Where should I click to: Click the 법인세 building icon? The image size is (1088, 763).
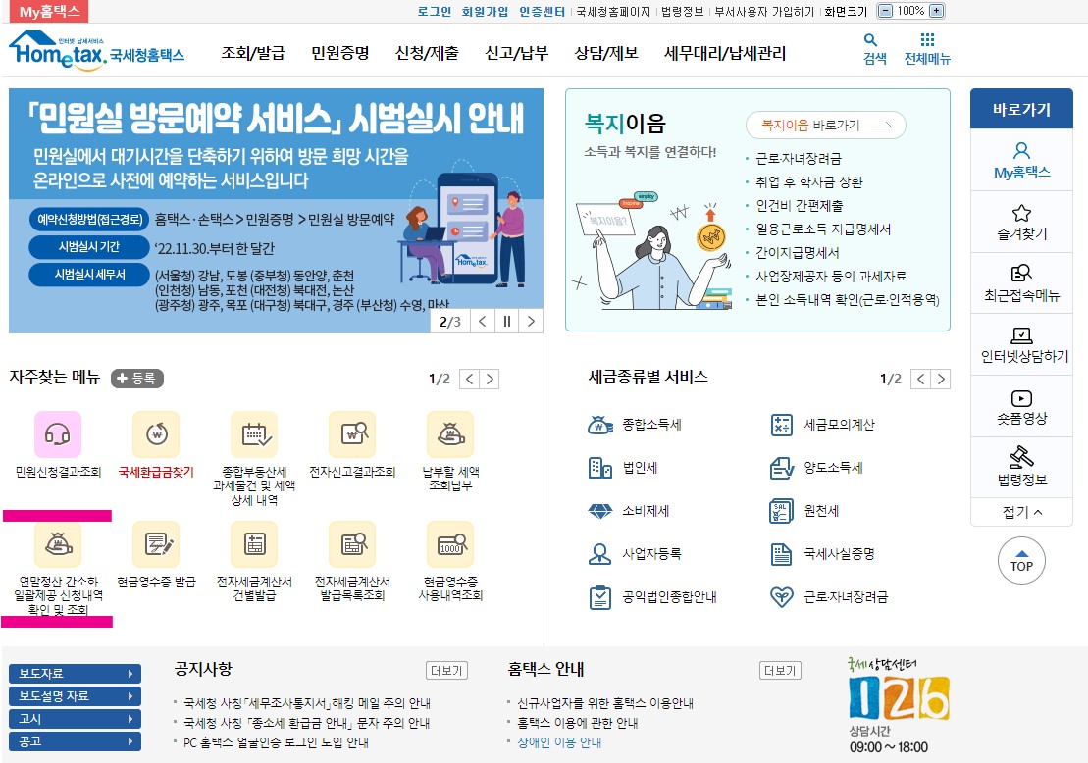599,468
